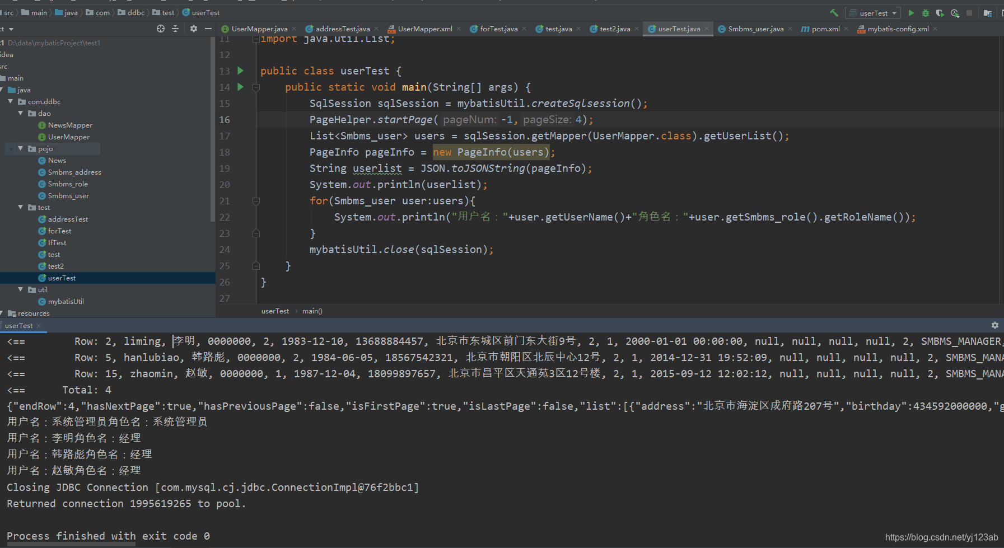
Task: Collapse the dao package
Action: coord(21,113)
